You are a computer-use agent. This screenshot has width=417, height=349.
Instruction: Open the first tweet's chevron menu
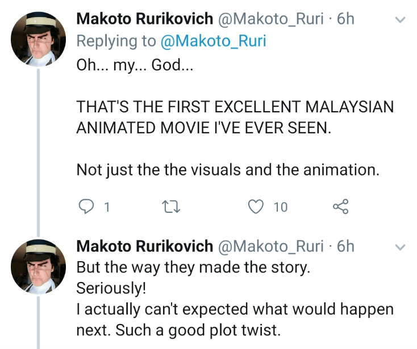tap(400, 20)
